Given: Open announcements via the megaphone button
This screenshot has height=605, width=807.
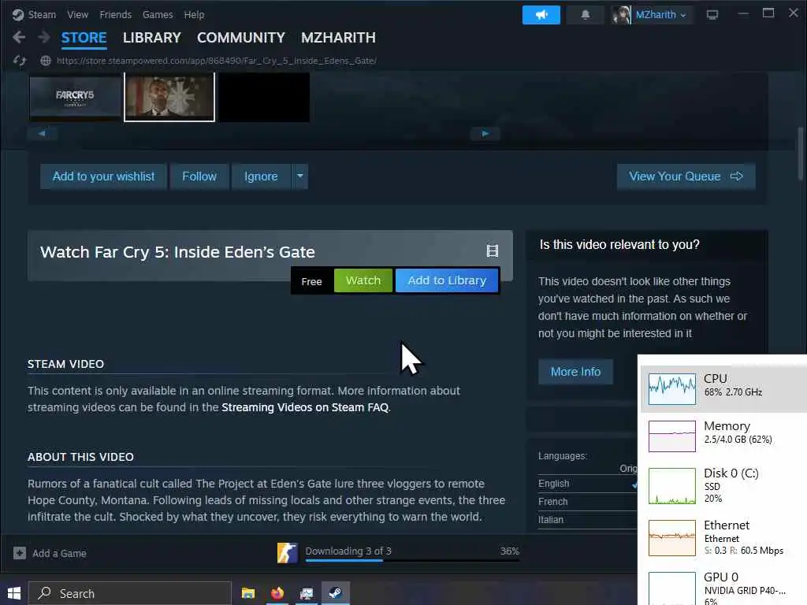Looking at the screenshot, I should 541,14.
